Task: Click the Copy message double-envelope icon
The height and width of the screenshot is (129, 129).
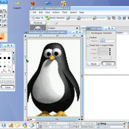Action: (114, 18)
